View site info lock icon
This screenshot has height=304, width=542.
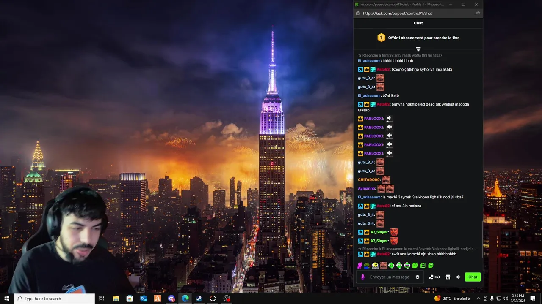click(x=358, y=13)
